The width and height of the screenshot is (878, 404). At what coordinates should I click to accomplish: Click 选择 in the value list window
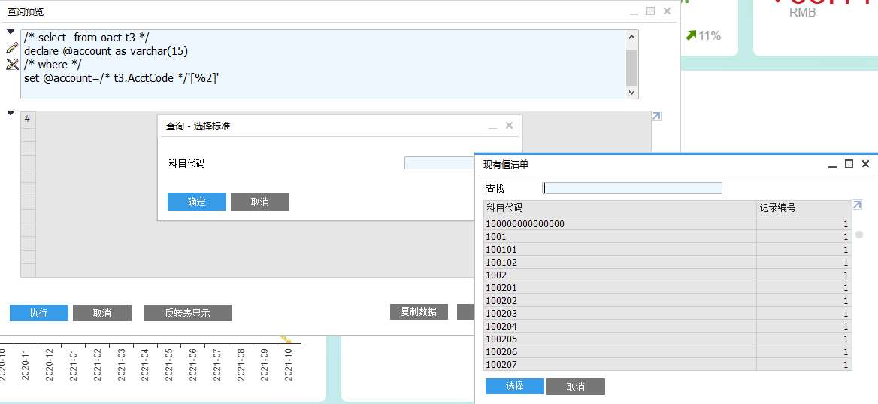pos(514,387)
